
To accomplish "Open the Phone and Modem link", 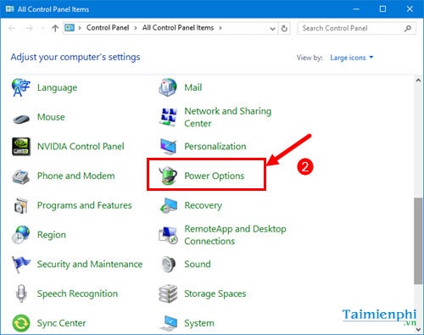I will [x=76, y=176].
